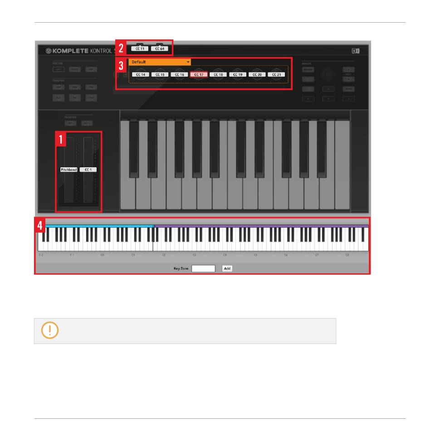Select the CC 20 knob
The height and width of the screenshot is (431, 431).
pos(257,74)
